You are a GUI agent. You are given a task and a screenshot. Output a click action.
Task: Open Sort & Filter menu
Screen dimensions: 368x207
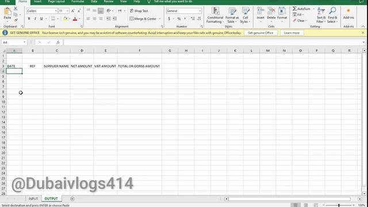(x=321, y=15)
